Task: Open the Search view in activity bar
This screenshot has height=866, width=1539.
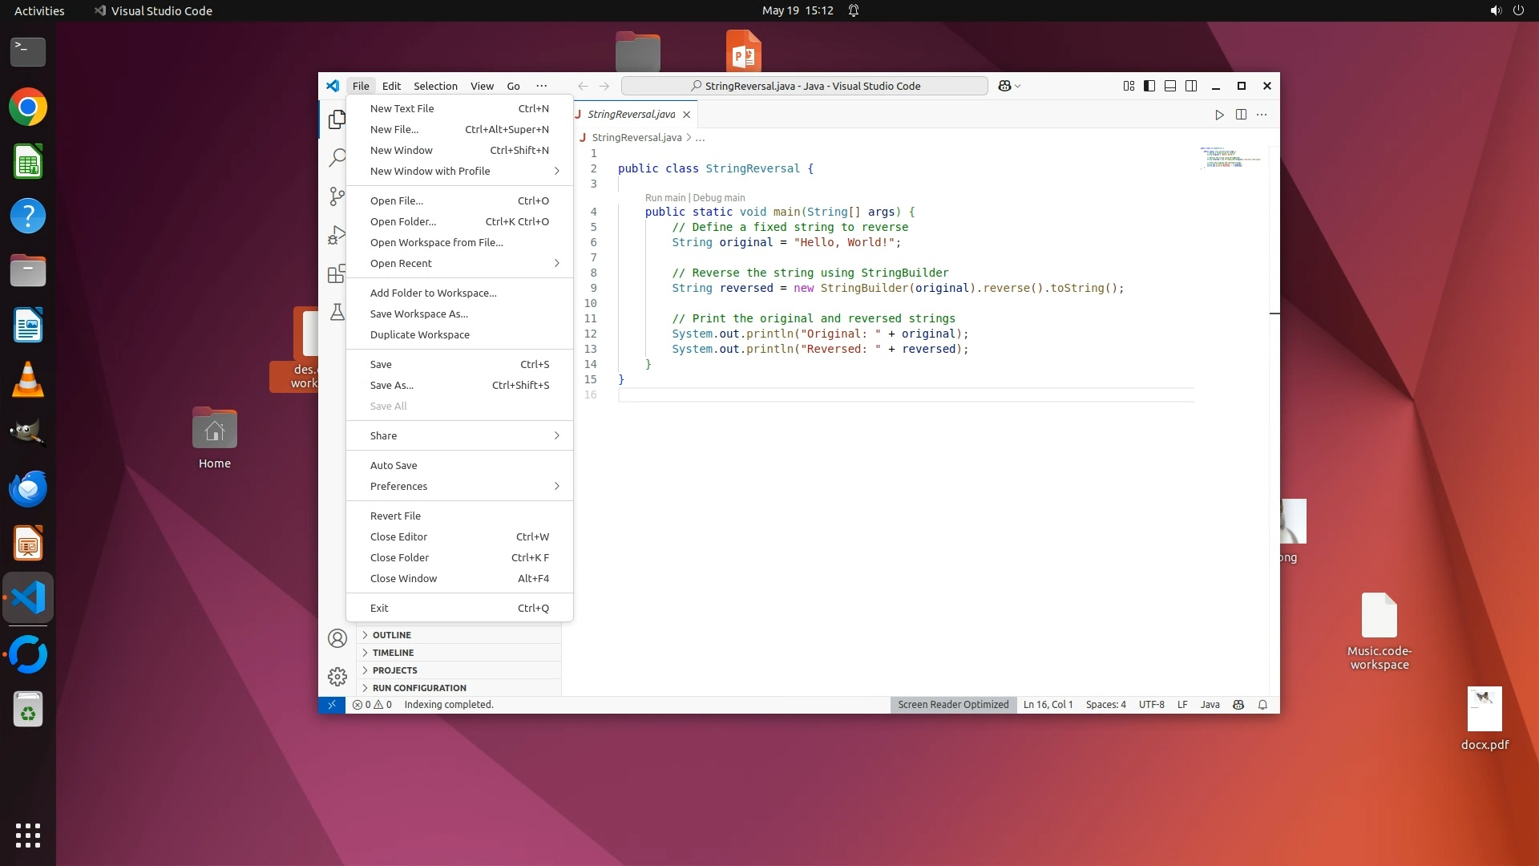Action: point(337,157)
